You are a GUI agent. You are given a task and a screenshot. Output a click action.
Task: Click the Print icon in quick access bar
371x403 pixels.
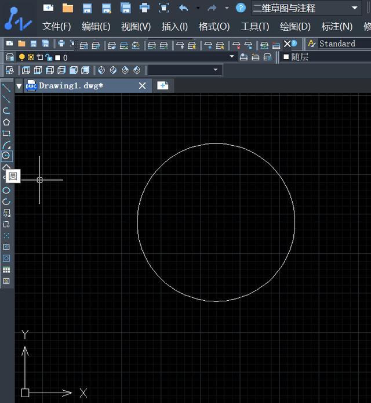tap(144, 8)
